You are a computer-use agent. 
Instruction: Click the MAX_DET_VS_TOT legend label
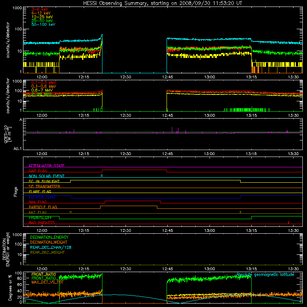pyautogui.click(x=48, y=282)
